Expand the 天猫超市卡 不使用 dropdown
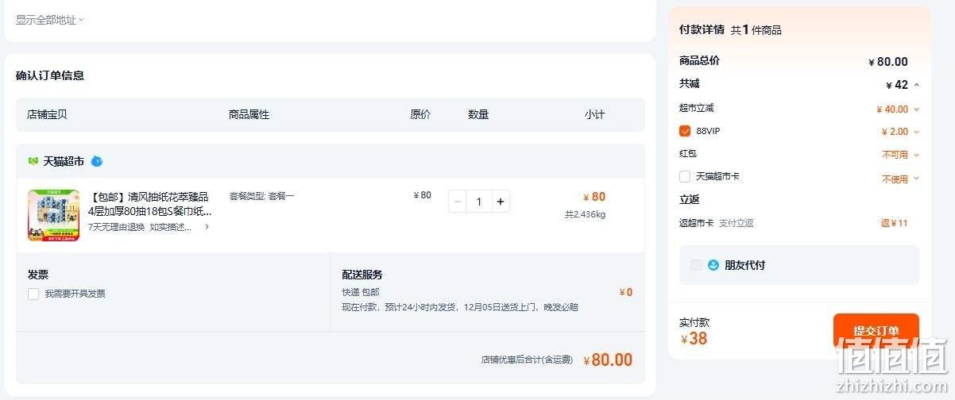 tap(901, 179)
